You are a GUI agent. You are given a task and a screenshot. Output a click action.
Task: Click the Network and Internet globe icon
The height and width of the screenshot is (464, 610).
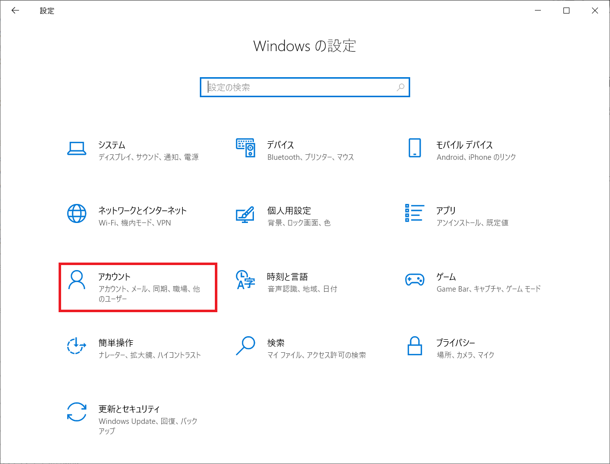pos(77,214)
